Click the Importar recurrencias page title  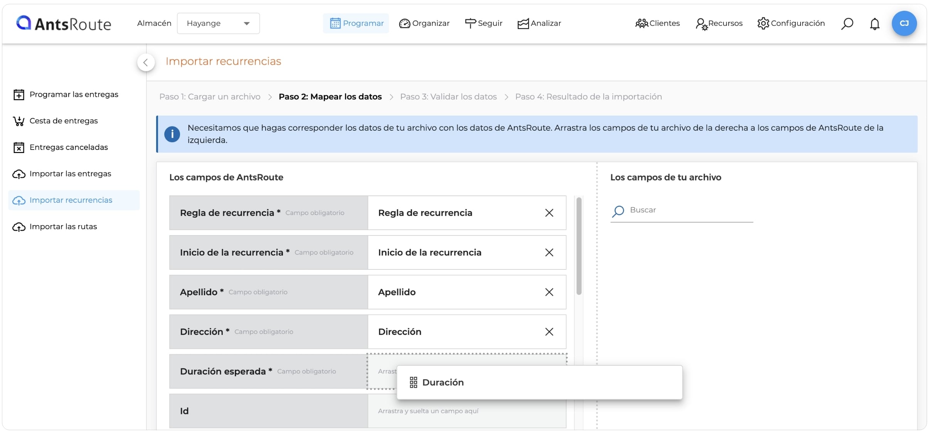point(223,61)
